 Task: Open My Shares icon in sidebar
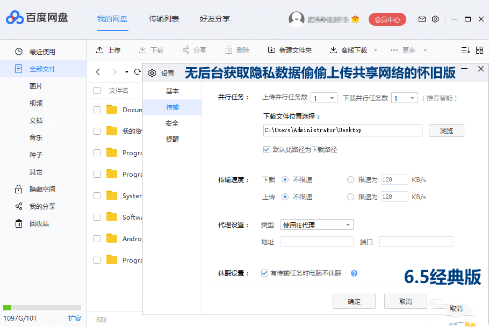19,206
